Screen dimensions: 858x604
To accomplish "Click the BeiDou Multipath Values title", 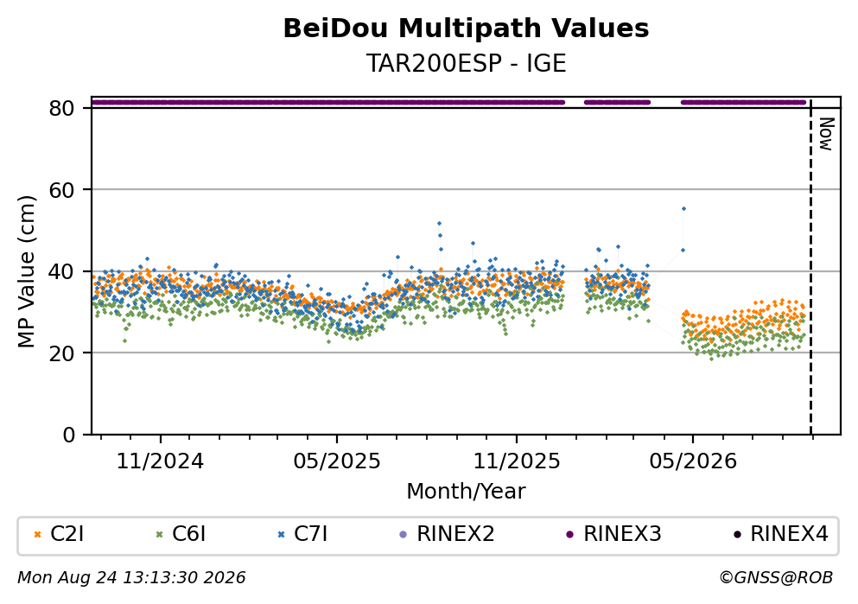I will tap(466, 29).
